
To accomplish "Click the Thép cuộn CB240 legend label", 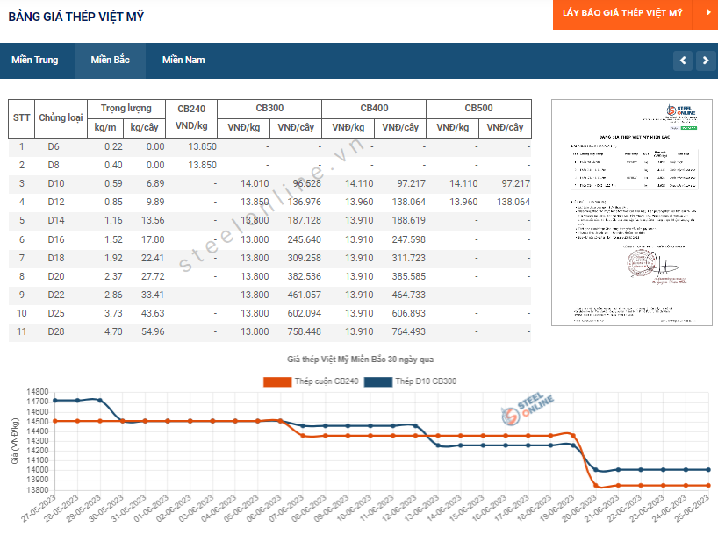I will click(327, 381).
